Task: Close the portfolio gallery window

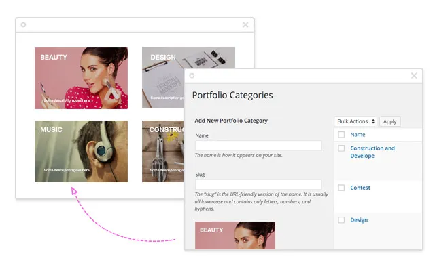Action: point(245,25)
